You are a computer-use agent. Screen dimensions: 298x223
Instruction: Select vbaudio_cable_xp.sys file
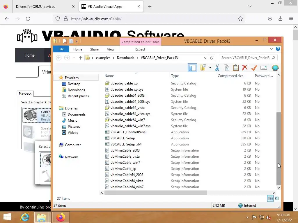[x=127, y=89]
